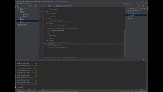163x92 pixels.
Task: Hide the Project panel with the minus icon
Action: pos(37,6)
